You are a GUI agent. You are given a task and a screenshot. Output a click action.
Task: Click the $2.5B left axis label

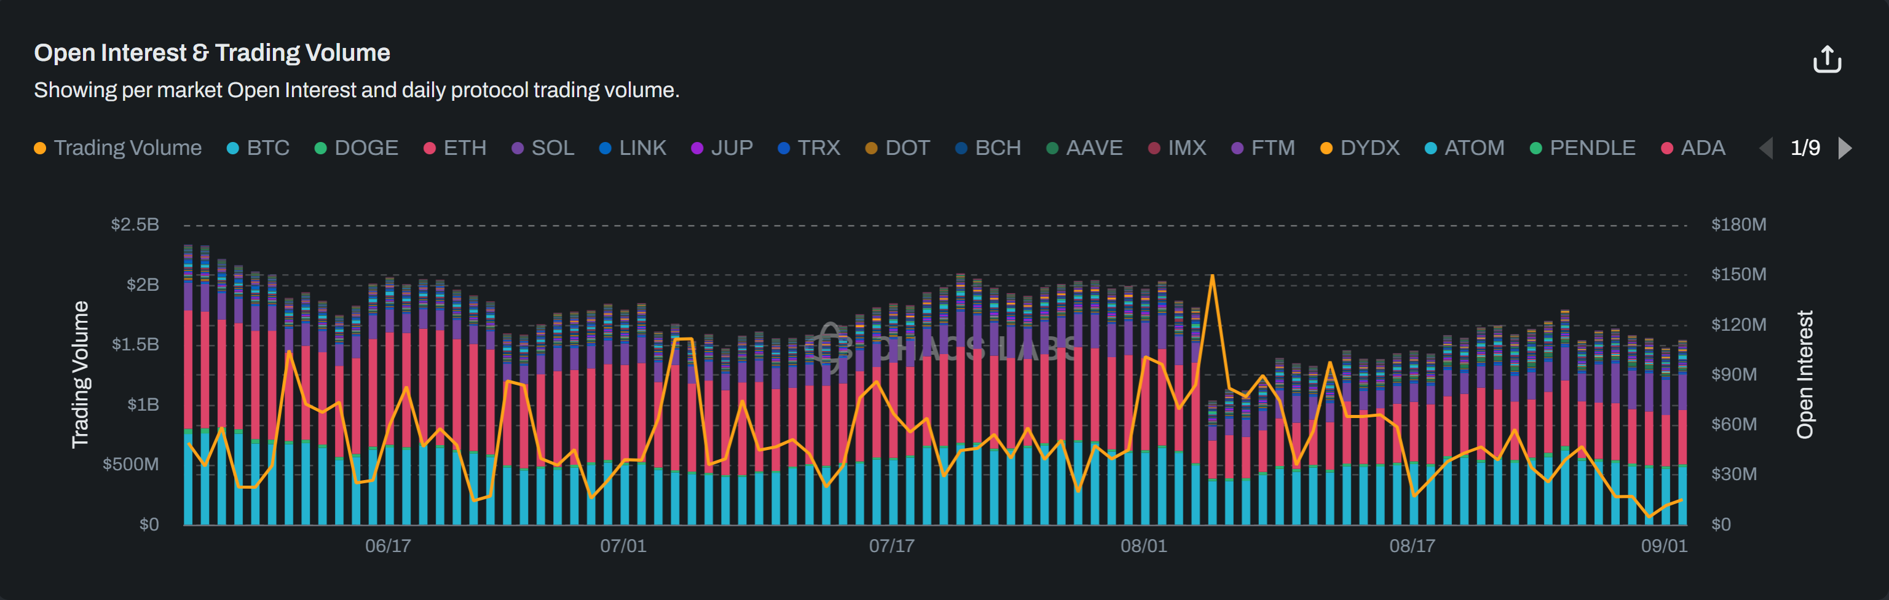point(135,224)
